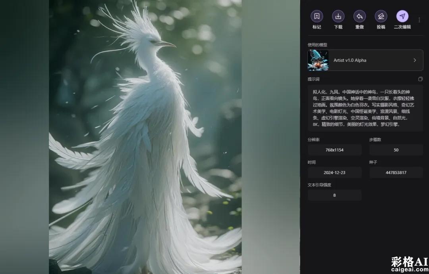
Task: Click the 标记 bookmark icon
Action: coord(317,16)
